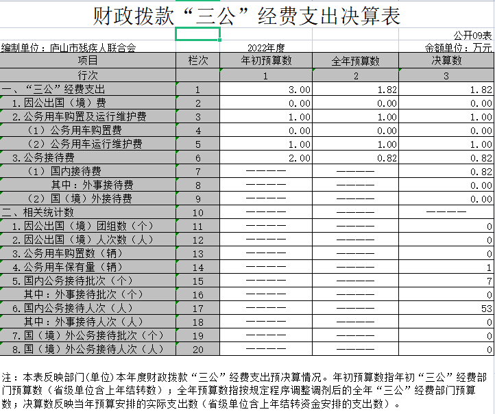Select the 二、相关统计数 row label
The width and height of the screenshot is (495, 414).
click(x=40, y=213)
